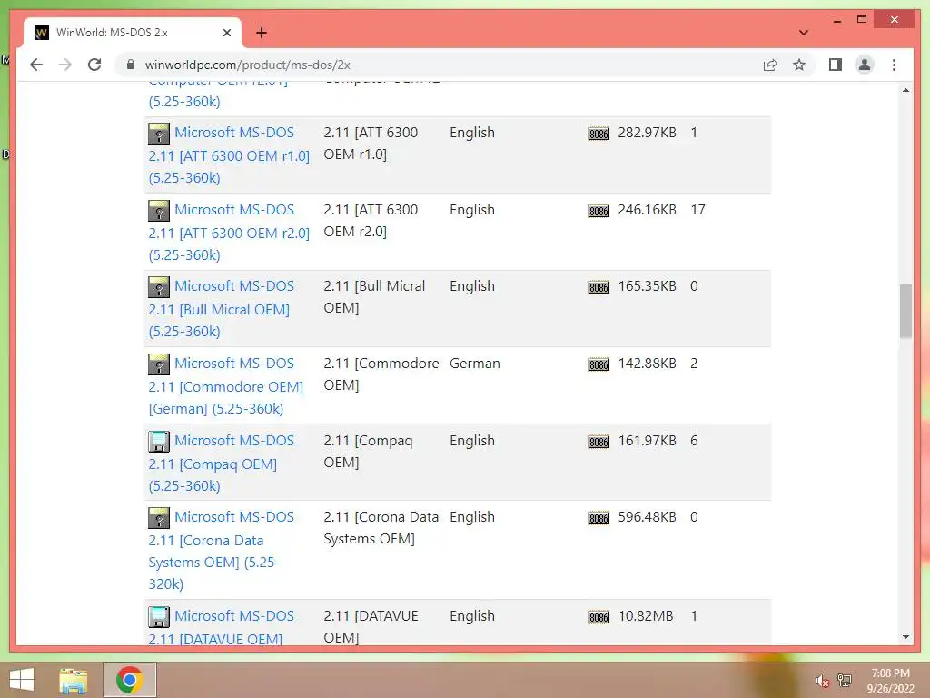Click the disk icon beside ATT 6300 OEM r2.0
Screen dimensions: 930x698
158,211
